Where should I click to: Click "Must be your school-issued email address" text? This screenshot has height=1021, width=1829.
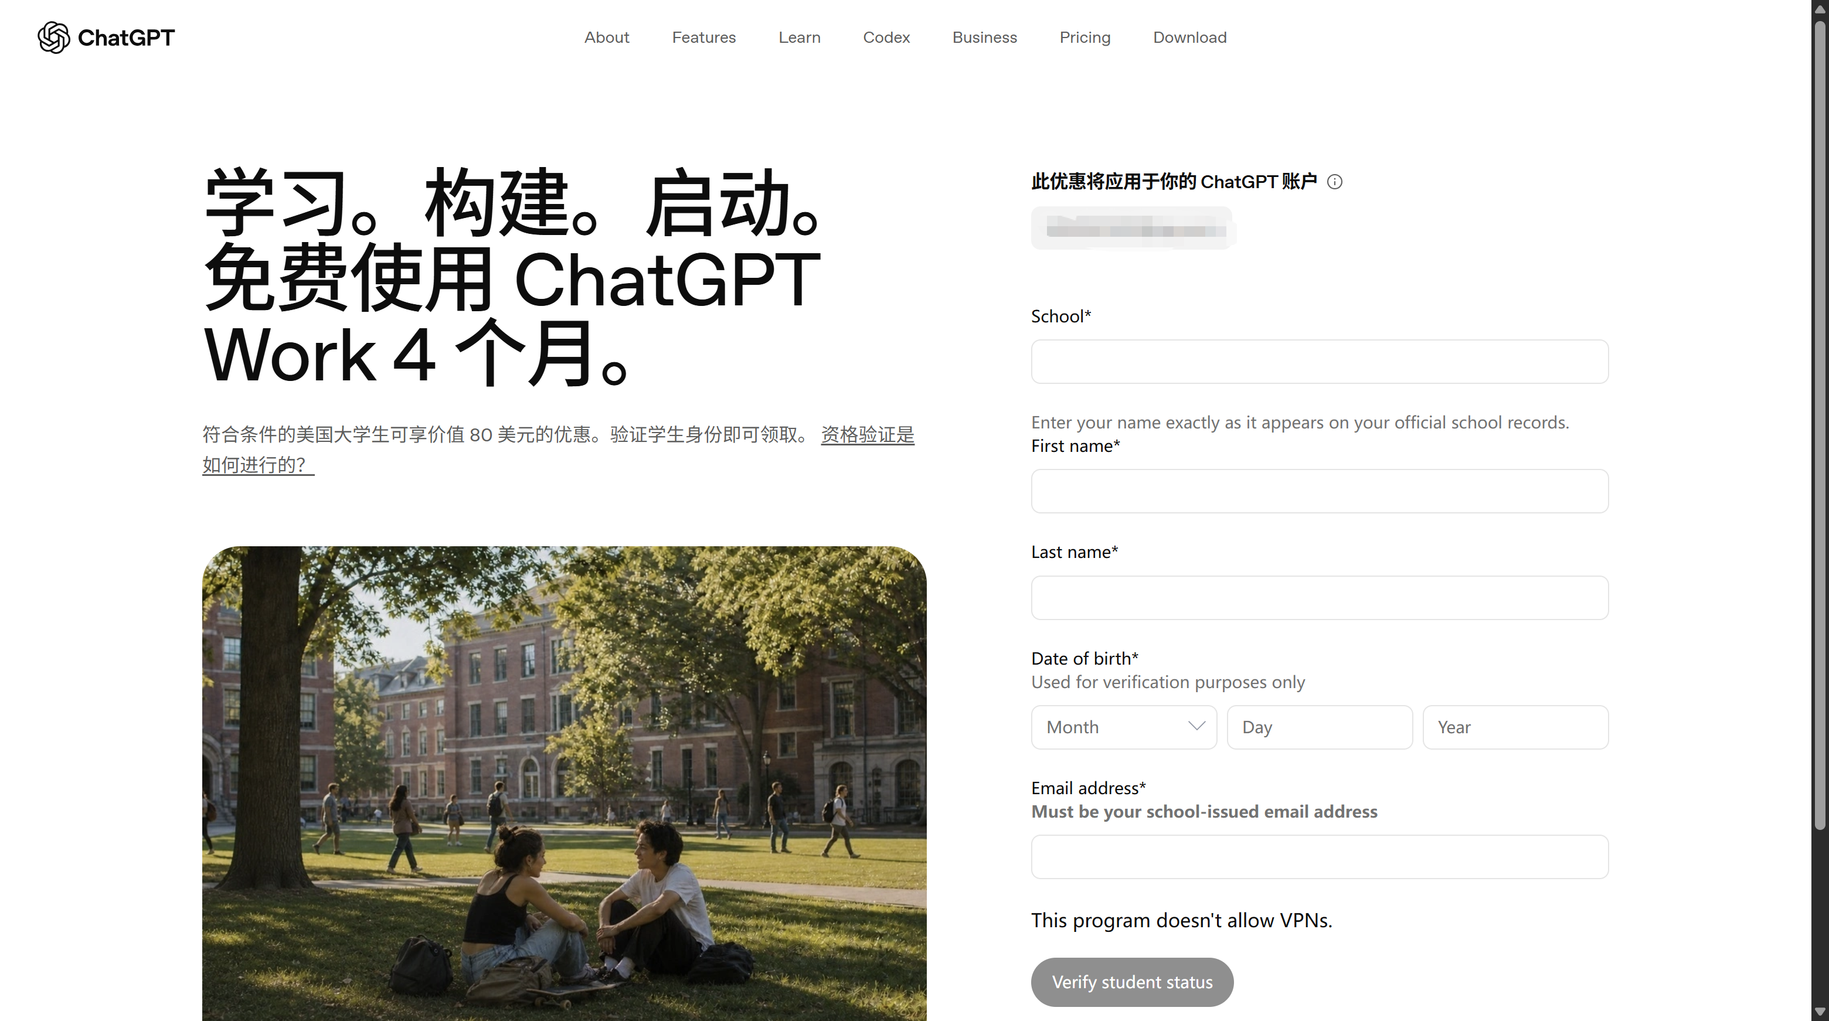coord(1204,812)
